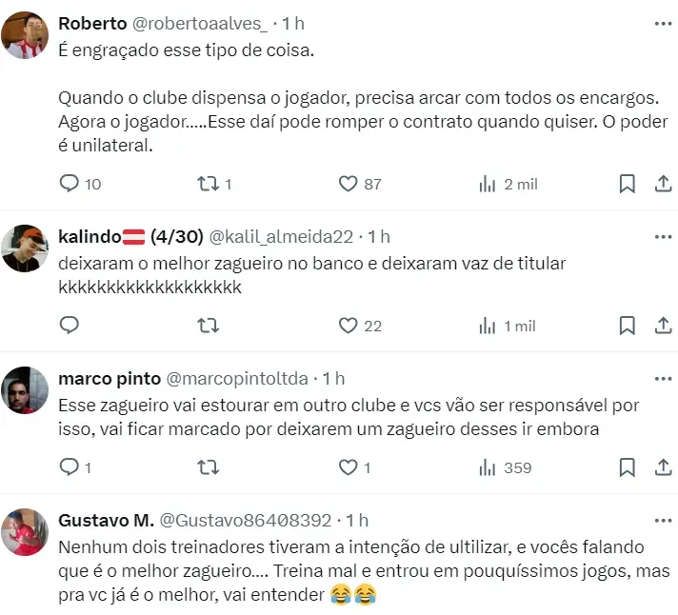The width and height of the screenshot is (678, 615).
Task: Visit @kalil_almeida22 profile link
Action: click(x=281, y=236)
